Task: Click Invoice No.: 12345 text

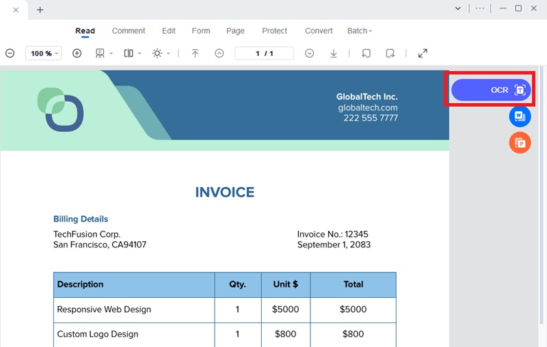Action: (x=332, y=234)
